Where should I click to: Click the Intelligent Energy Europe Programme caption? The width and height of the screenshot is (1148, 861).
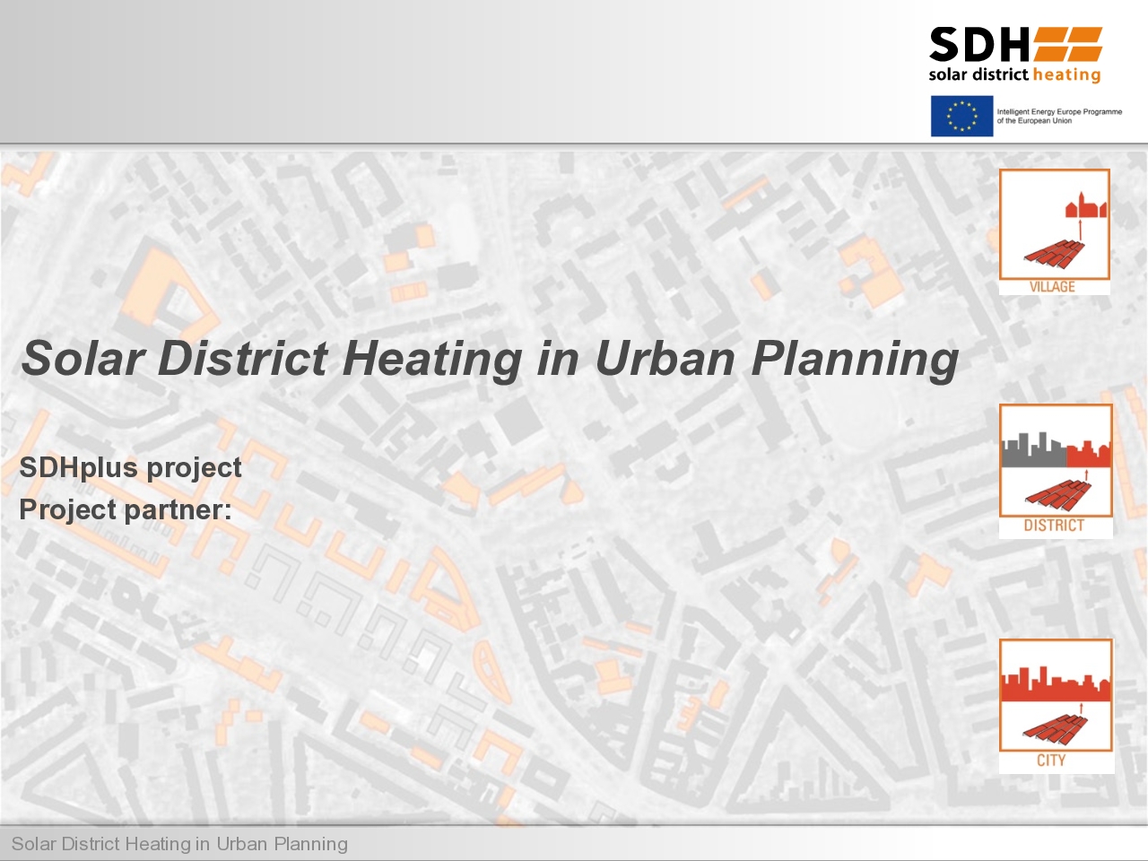[1059, 116]
